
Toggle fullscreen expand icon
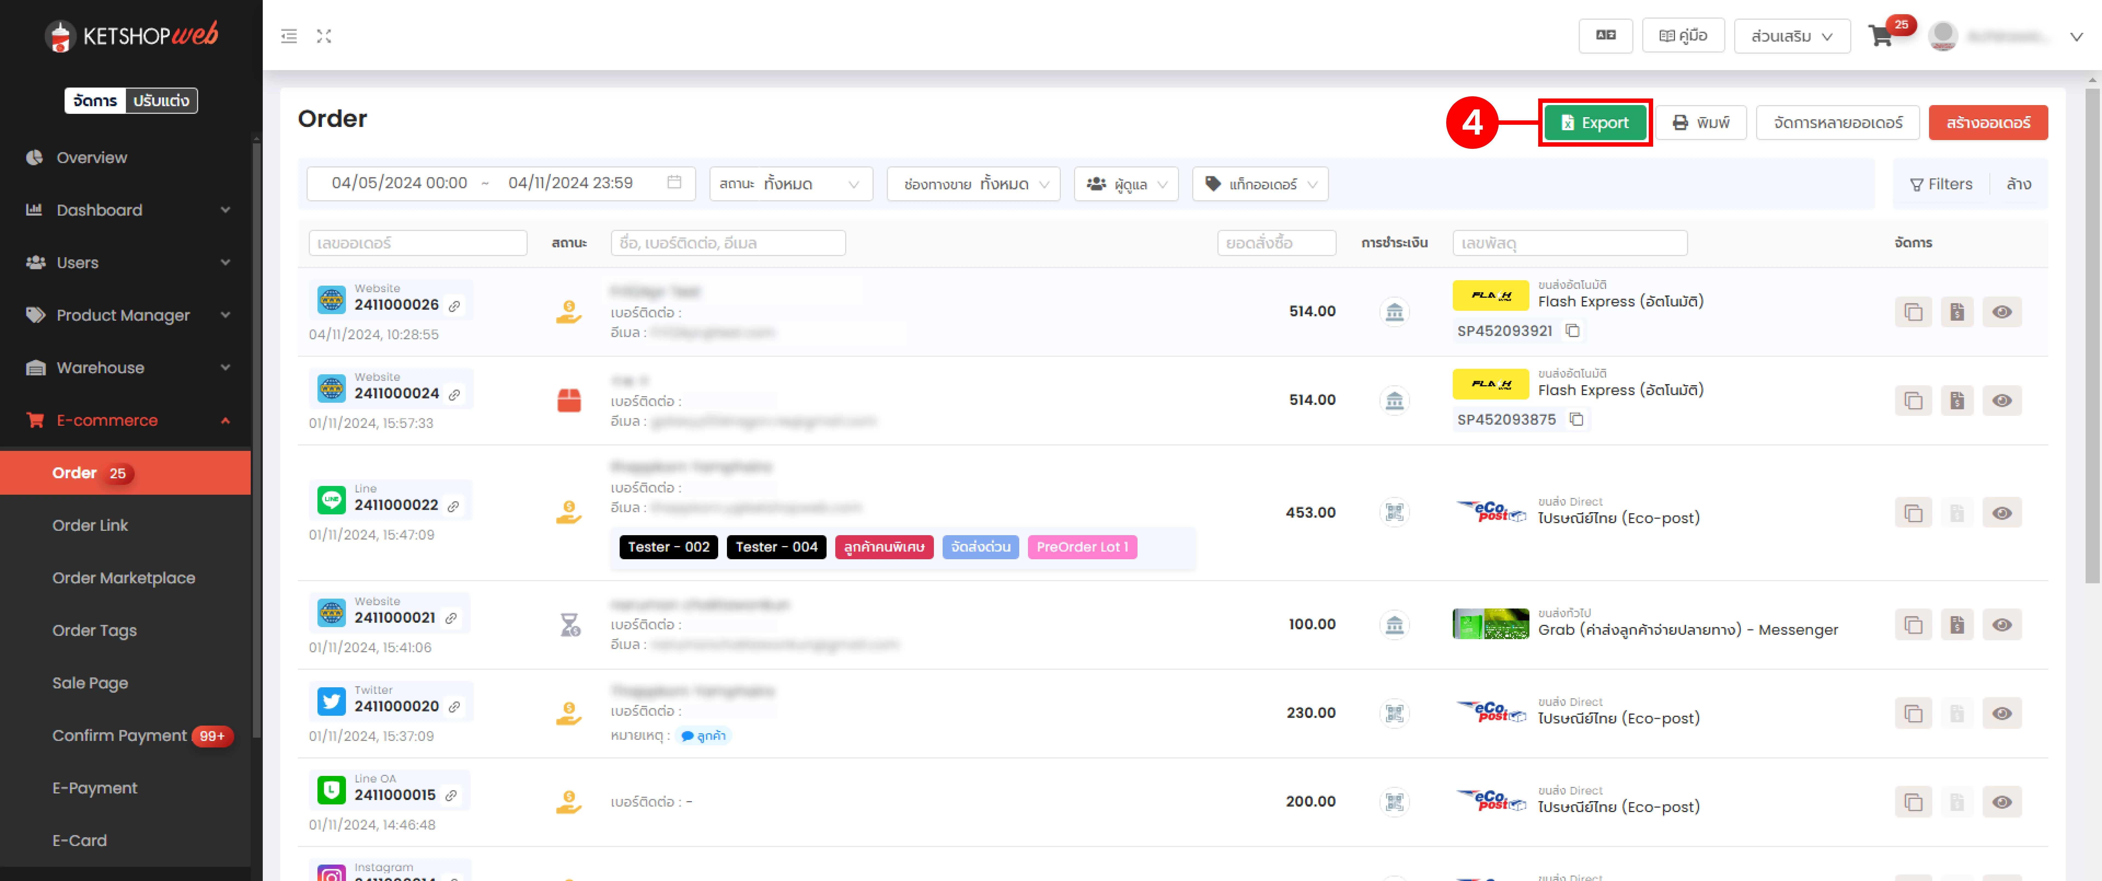click(x=324, y=36)
